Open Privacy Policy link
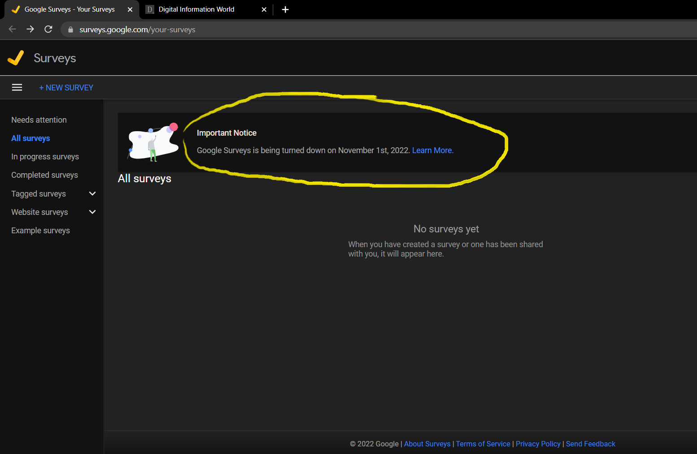Viewport: 697px width, 454px height. (538, 444)
